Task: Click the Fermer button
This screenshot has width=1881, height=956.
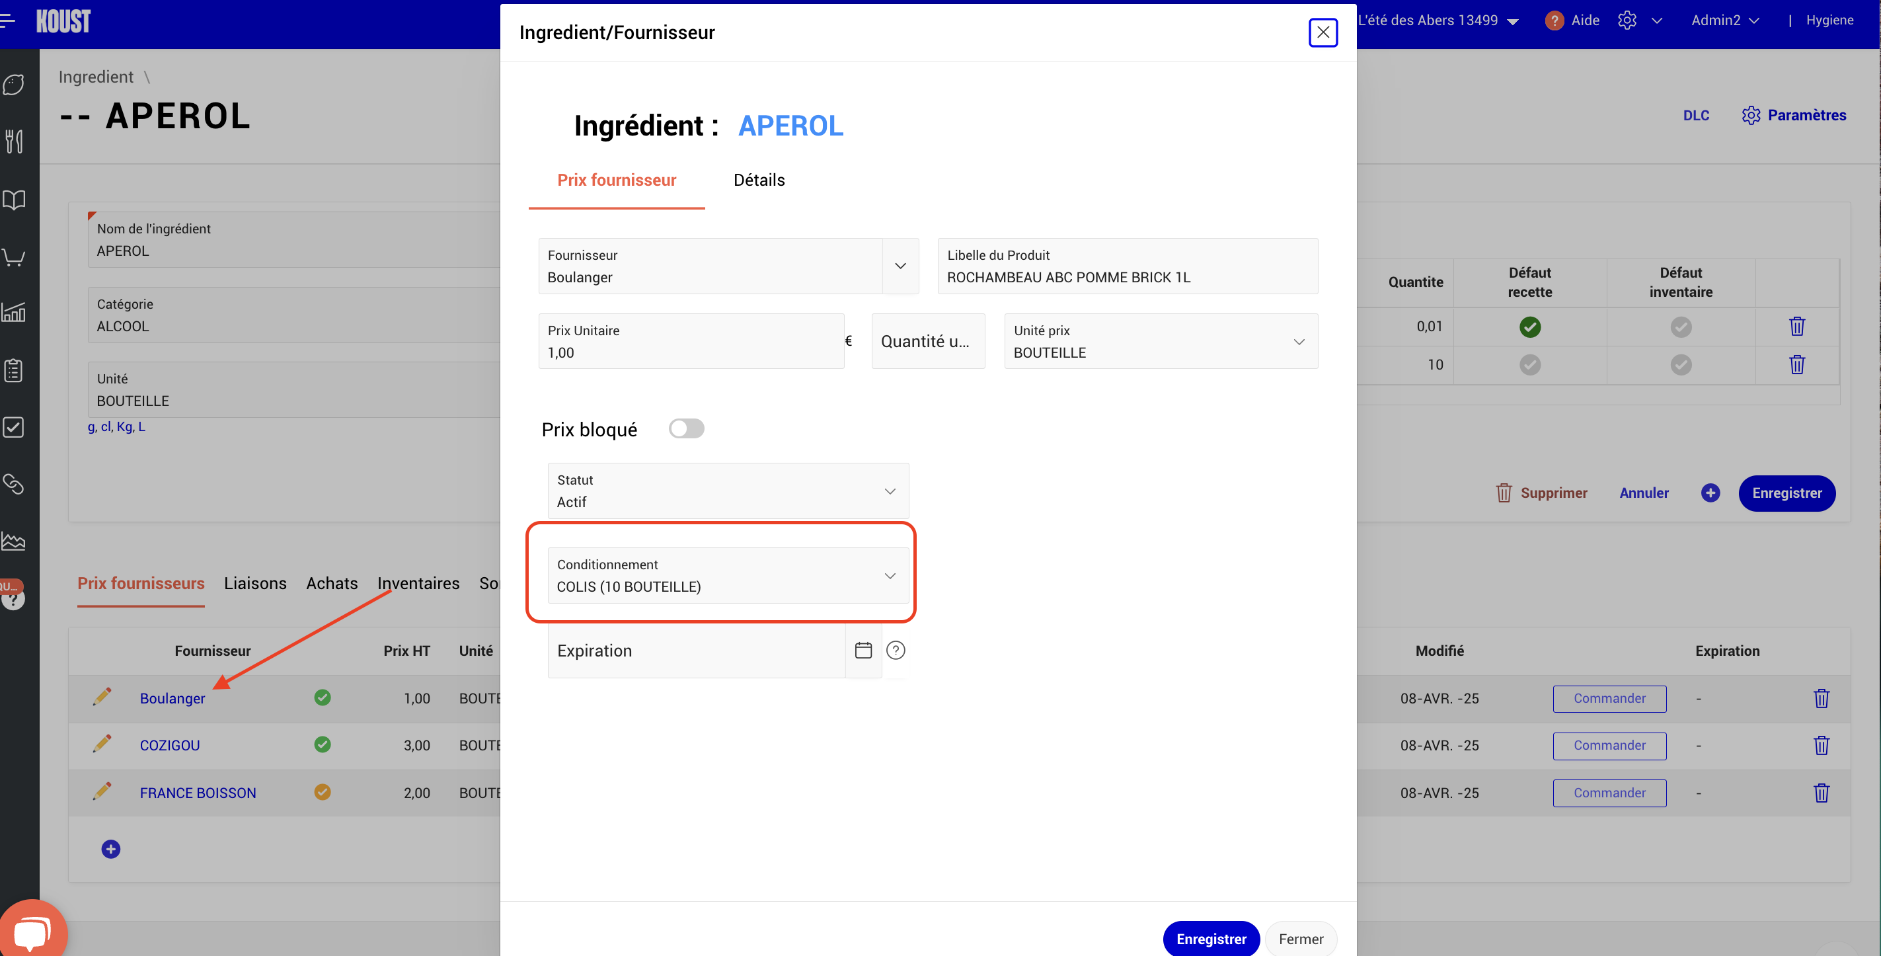Action: pos(1301,938)
